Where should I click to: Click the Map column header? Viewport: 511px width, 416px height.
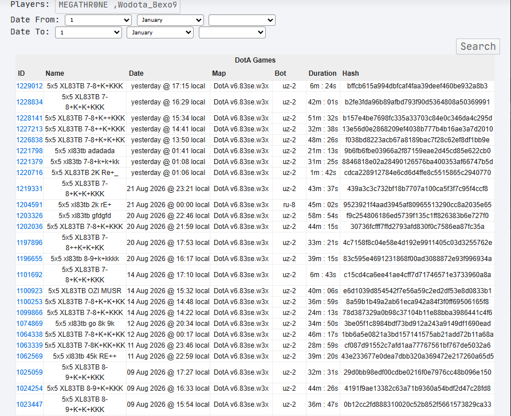tap(219, 73)
